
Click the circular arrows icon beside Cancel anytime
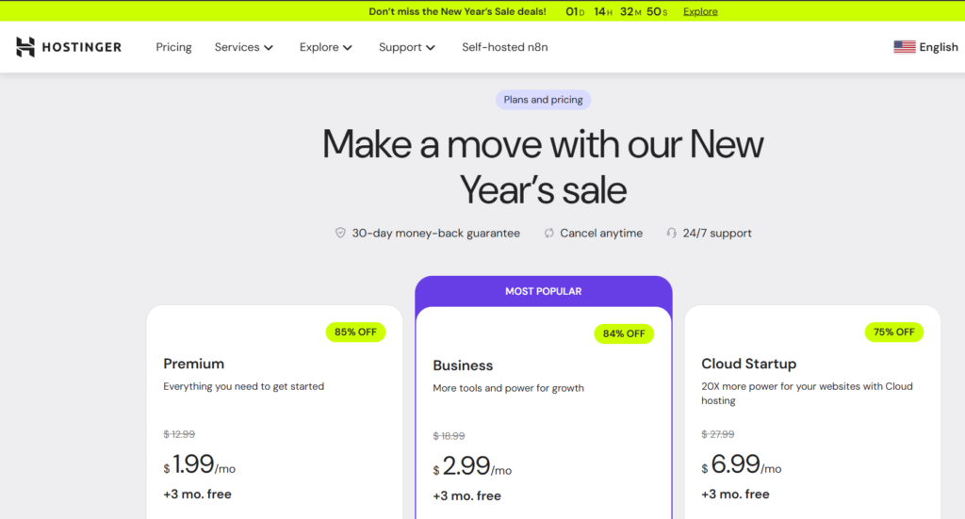[548, 233]
